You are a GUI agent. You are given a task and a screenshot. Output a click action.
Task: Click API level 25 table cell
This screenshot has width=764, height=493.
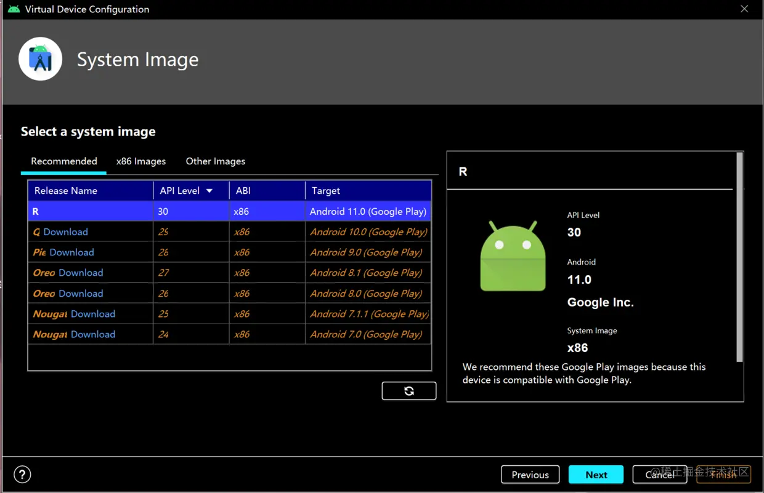191,314
